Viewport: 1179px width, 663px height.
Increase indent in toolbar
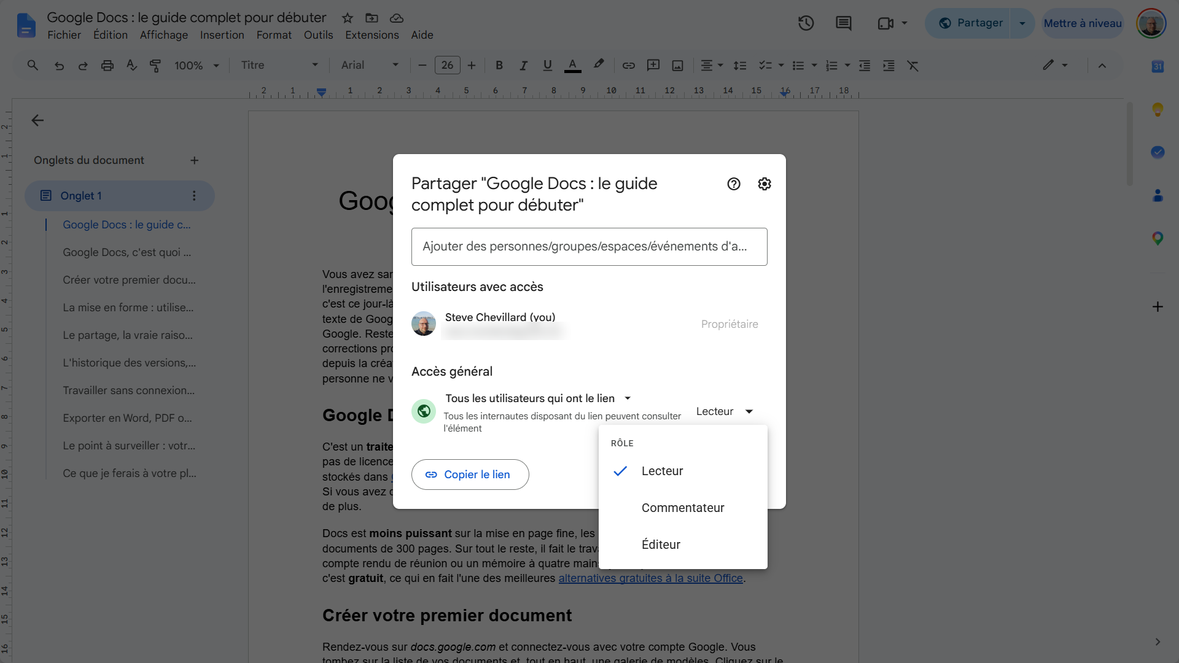889,65
